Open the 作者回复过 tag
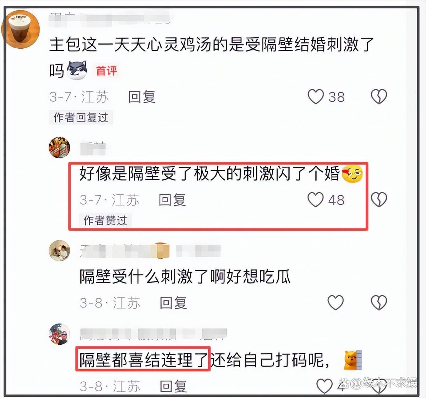The image size is (426, 398). tap(81, 117)
